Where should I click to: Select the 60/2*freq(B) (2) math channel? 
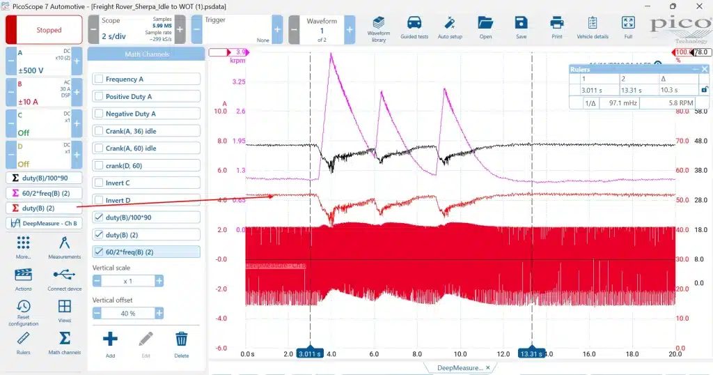[x=44, y=193]
